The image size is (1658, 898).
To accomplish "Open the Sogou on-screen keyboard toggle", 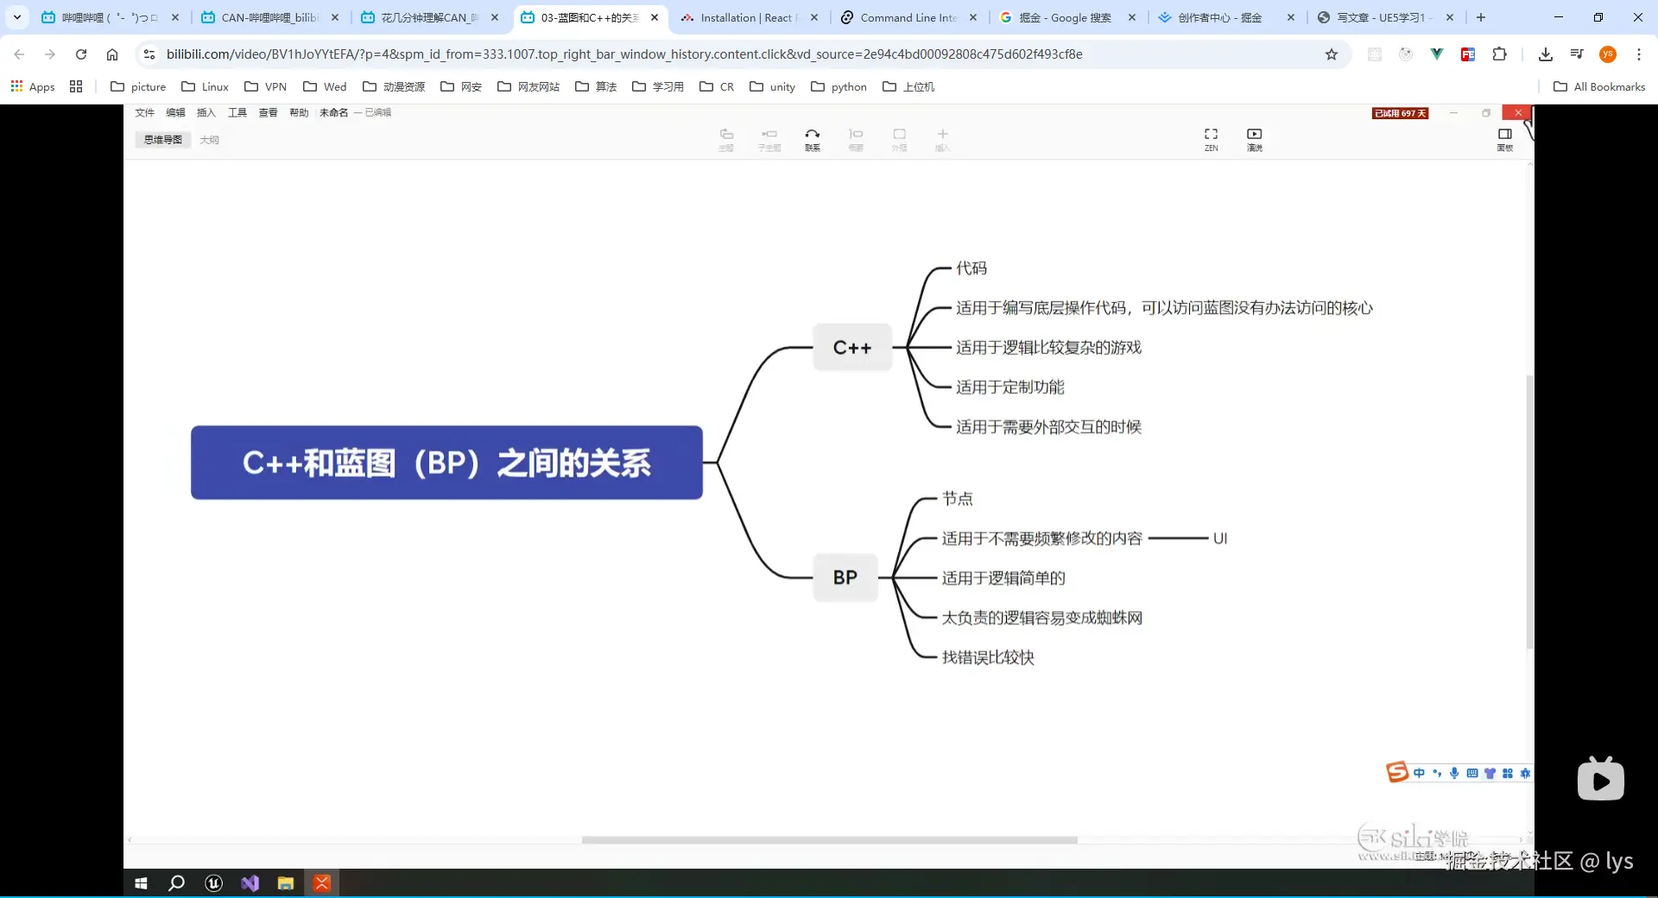I will click(1472, 773).
